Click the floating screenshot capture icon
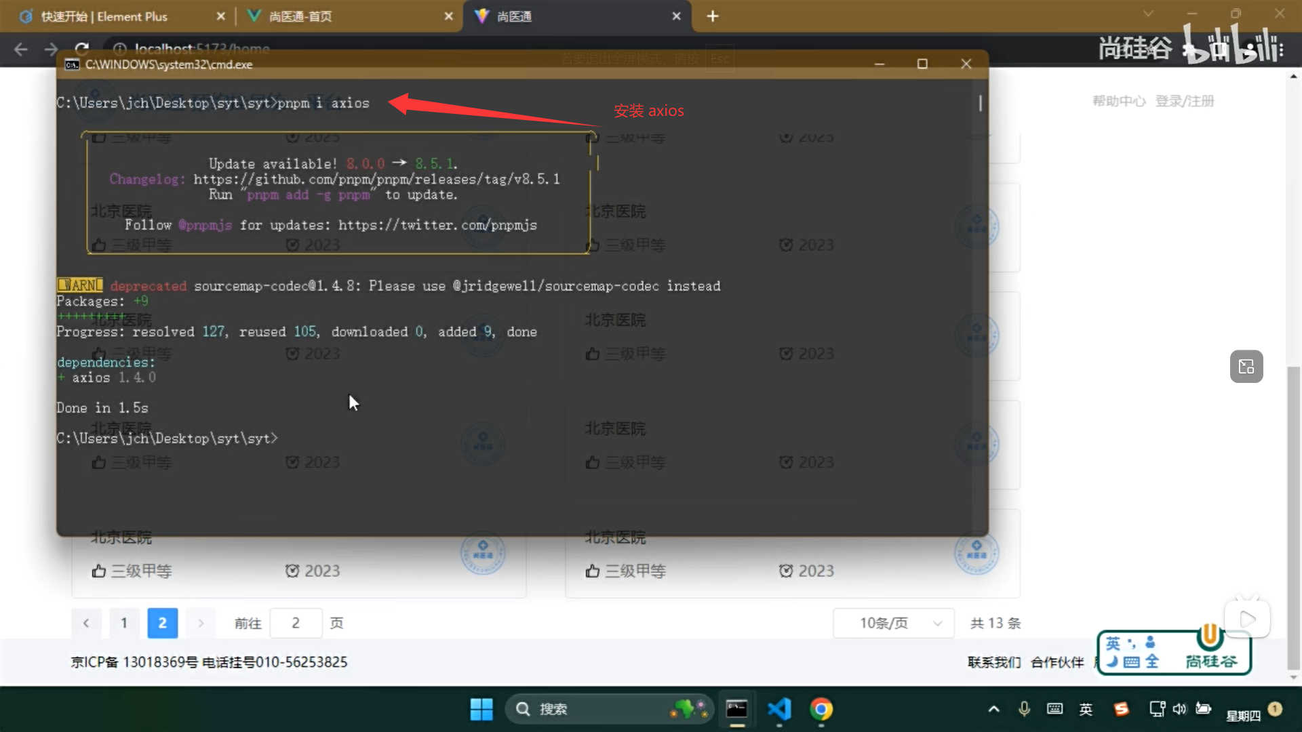1302x732 pixels. click(1246, 367)
